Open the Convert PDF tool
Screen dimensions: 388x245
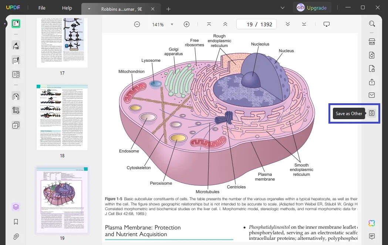coord(372,55)
